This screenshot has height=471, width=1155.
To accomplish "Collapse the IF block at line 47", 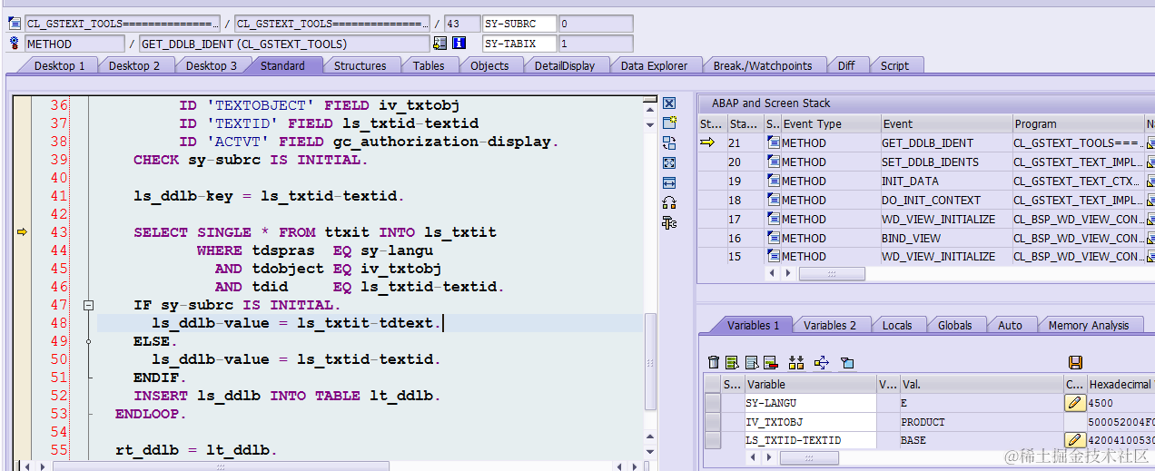I will (x=88, y=306).
